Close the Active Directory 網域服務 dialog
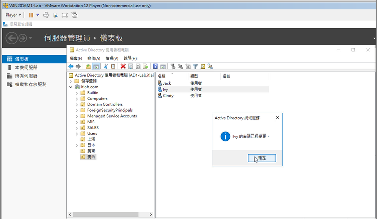Image resolution: width=377 pixels, height=219 pixels. (277, 118)
